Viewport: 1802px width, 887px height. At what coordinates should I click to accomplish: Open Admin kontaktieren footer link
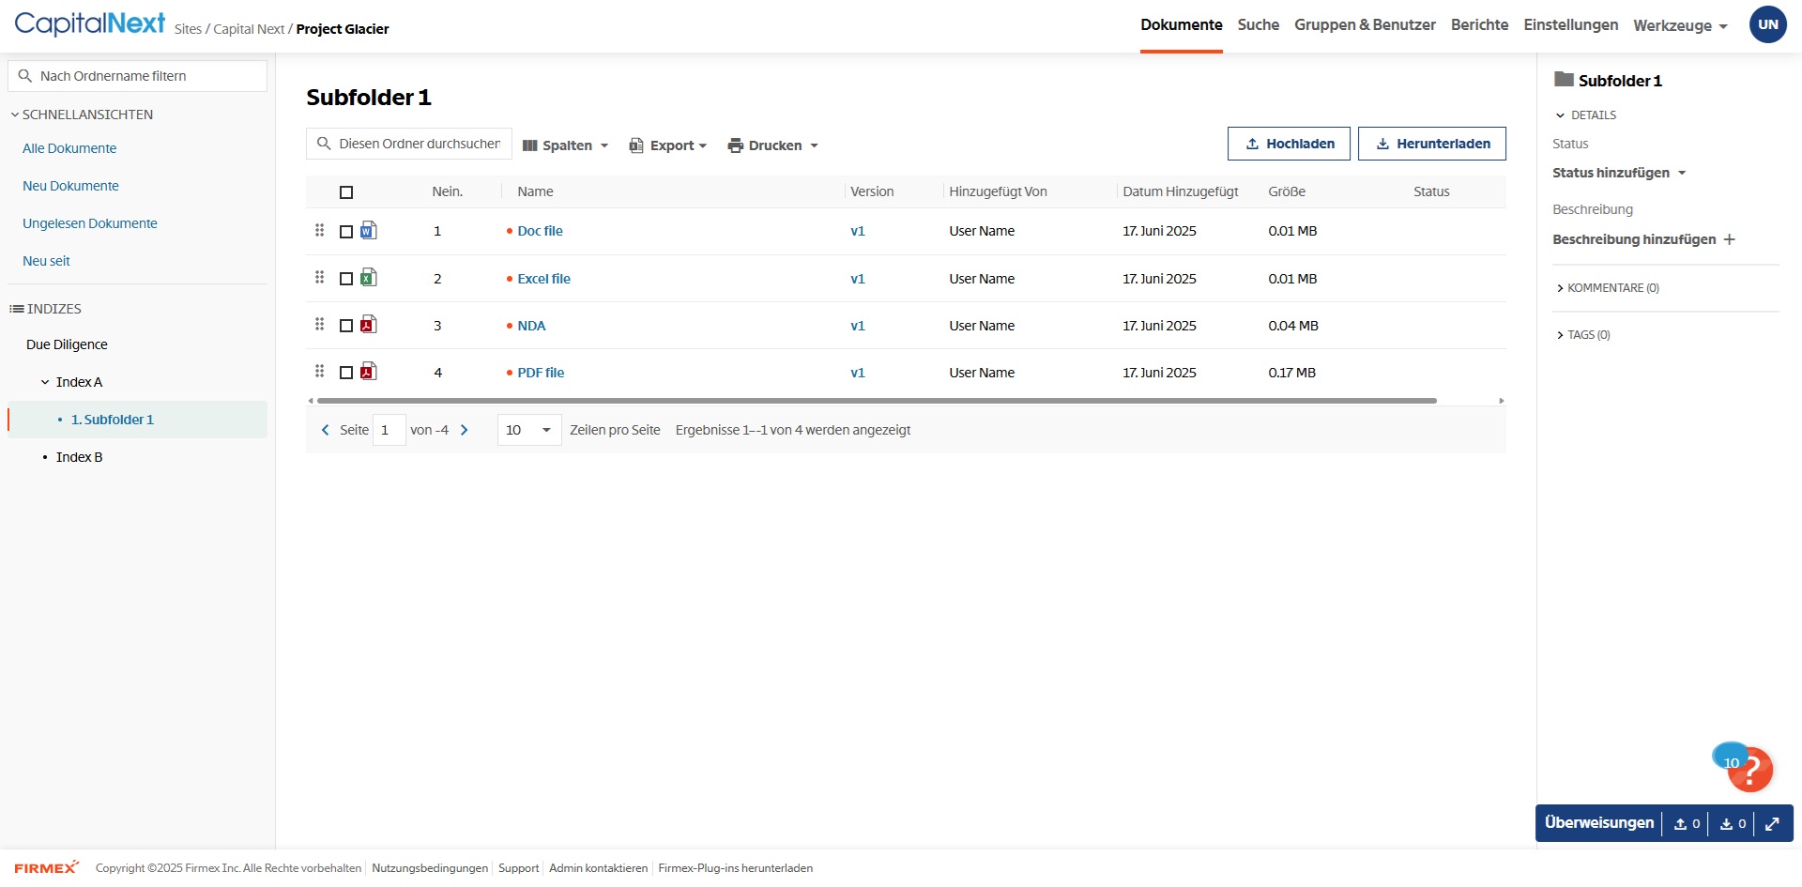point(598,868)
